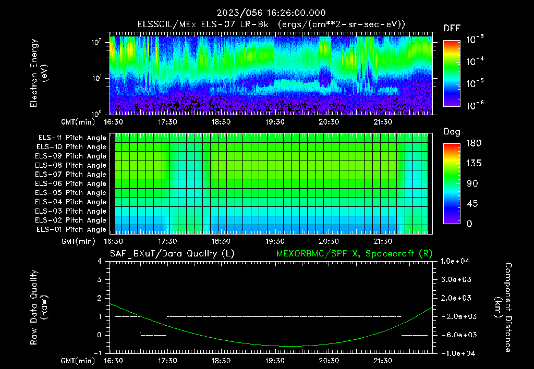
Task: Click the 180 value on the Deg colorbar
Action: [x=474, y=143]
